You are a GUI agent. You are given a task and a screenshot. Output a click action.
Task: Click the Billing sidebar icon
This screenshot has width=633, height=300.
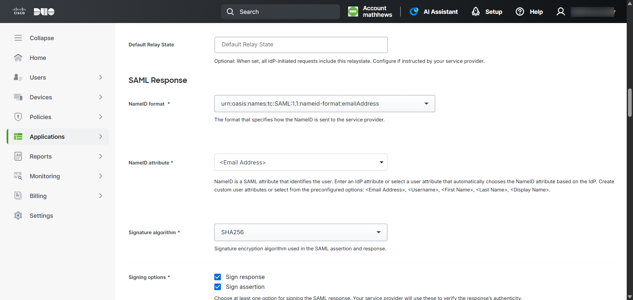(18, 196)
